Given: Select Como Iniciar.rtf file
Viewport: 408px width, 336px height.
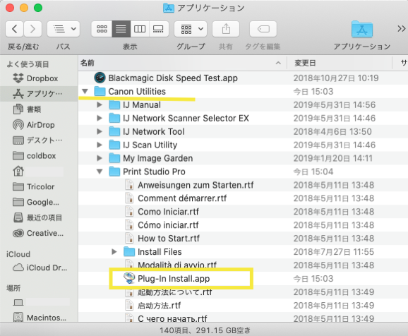Looking at the screenshot, I should pos(168,212).
